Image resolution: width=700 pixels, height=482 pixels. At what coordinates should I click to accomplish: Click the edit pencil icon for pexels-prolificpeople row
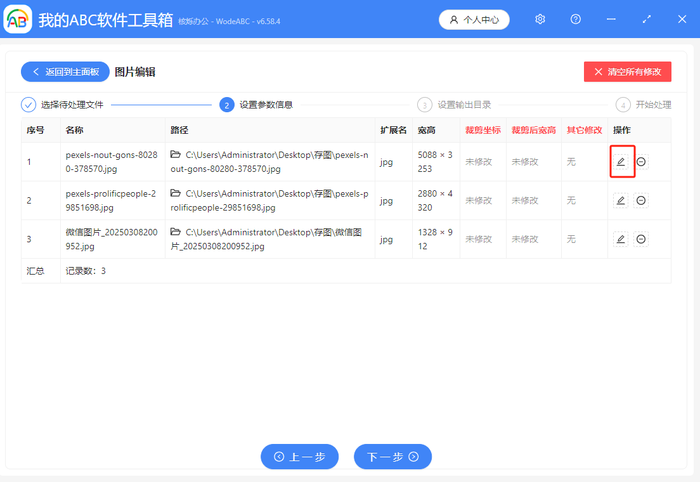click(621, 200)
